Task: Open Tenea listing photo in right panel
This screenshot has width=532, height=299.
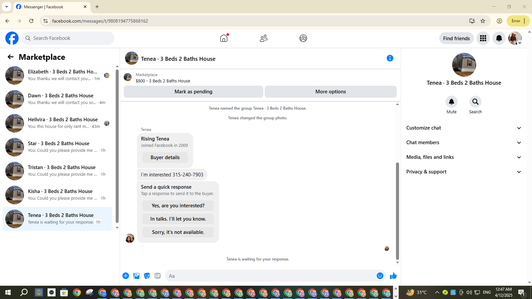Action: (x=464, y=65)
